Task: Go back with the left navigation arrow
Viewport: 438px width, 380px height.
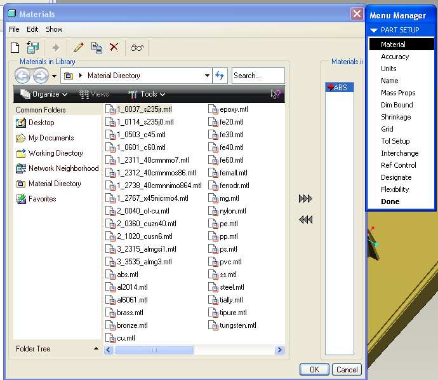Action: point(22,76)
